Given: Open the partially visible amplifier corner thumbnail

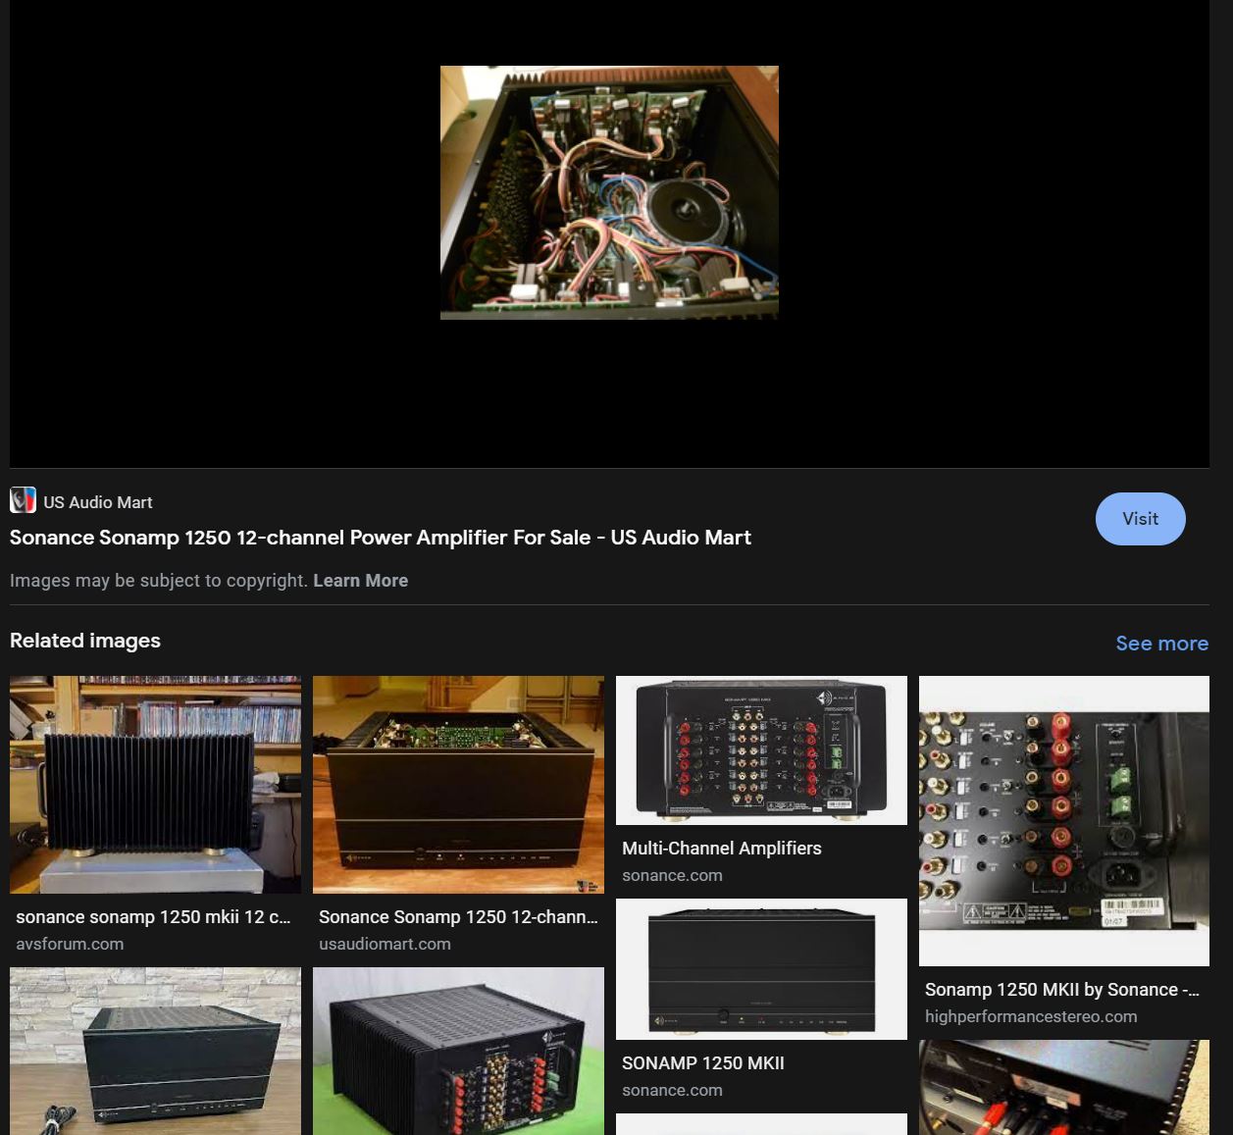Looking at the screenshot, I should pyautogui.click(x=1064, y=1087).
